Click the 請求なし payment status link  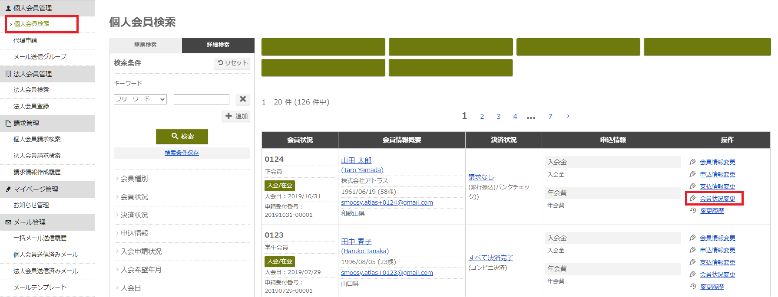[481, 177]
